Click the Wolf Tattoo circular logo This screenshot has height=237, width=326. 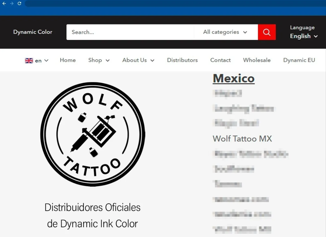pos(93,134)
